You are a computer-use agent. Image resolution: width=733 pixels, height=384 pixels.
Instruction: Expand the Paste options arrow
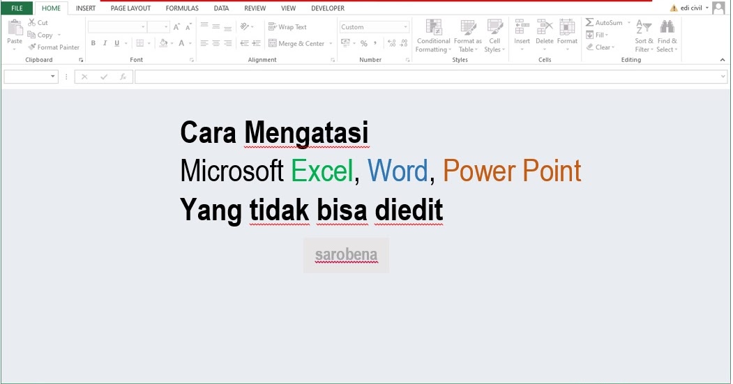(15, 49)
